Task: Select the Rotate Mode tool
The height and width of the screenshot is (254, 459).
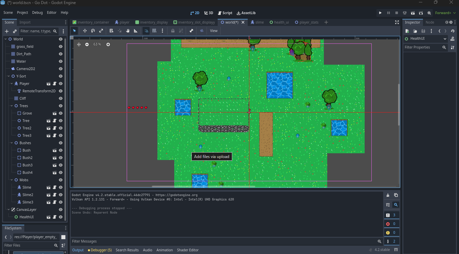Action: click(x=93, y=31)
